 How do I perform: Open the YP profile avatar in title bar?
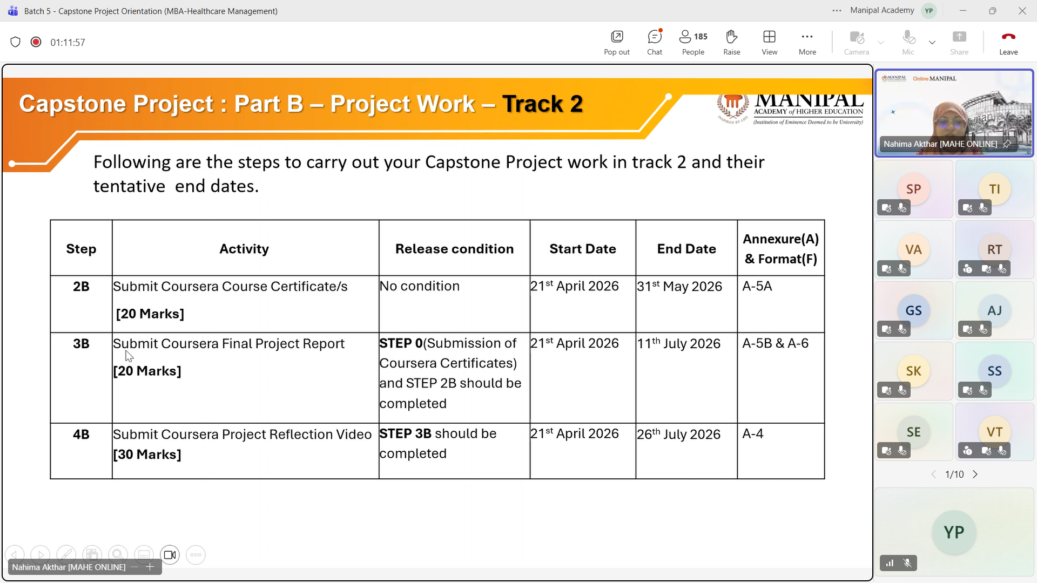(x=929, y=11)
